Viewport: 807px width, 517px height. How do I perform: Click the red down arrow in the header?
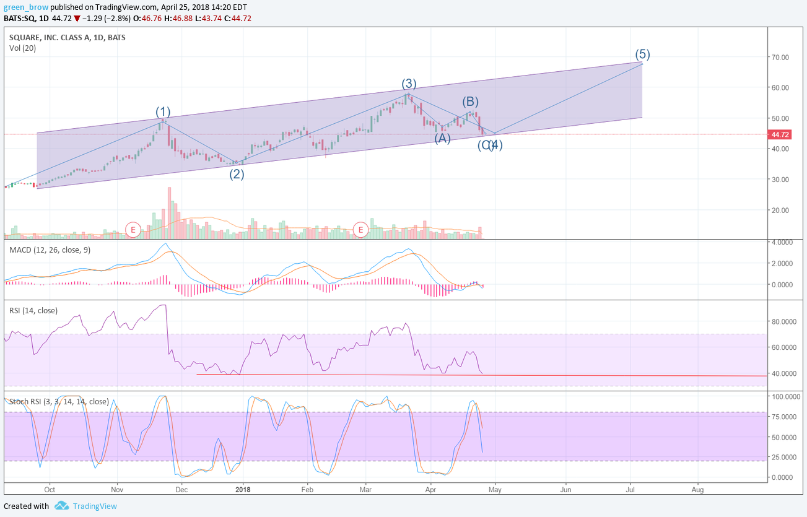coord(77,17)
